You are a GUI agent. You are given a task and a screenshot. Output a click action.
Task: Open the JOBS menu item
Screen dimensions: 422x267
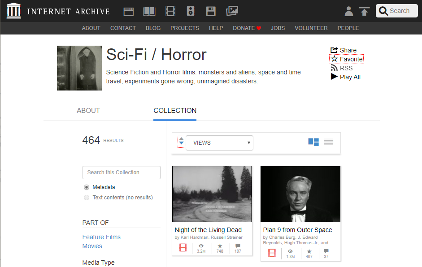pos(278,28)
